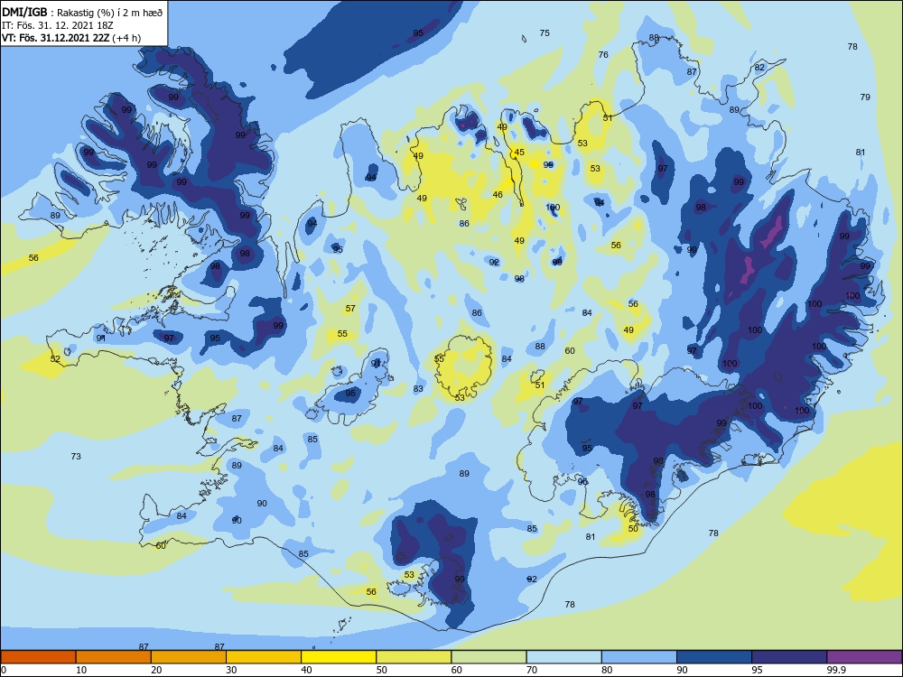Viewport: 903px width, 677px height.
Task: Select the bright yellow 40–50 legend swatch
Action: [x=339, y=657]
